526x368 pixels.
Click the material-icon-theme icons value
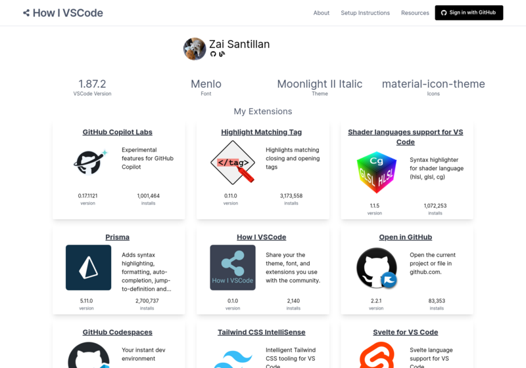[x=433, y=84]
